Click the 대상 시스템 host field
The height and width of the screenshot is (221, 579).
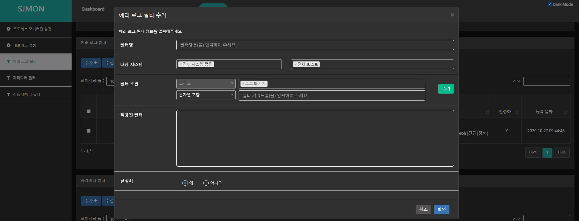pos(372,64)
